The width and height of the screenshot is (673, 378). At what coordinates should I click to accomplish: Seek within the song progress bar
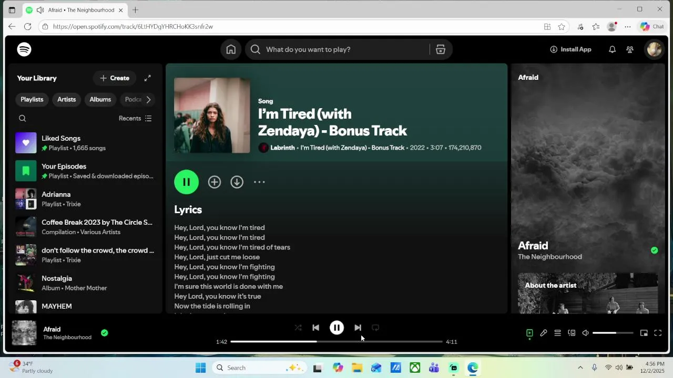click(x=336, y=342)
